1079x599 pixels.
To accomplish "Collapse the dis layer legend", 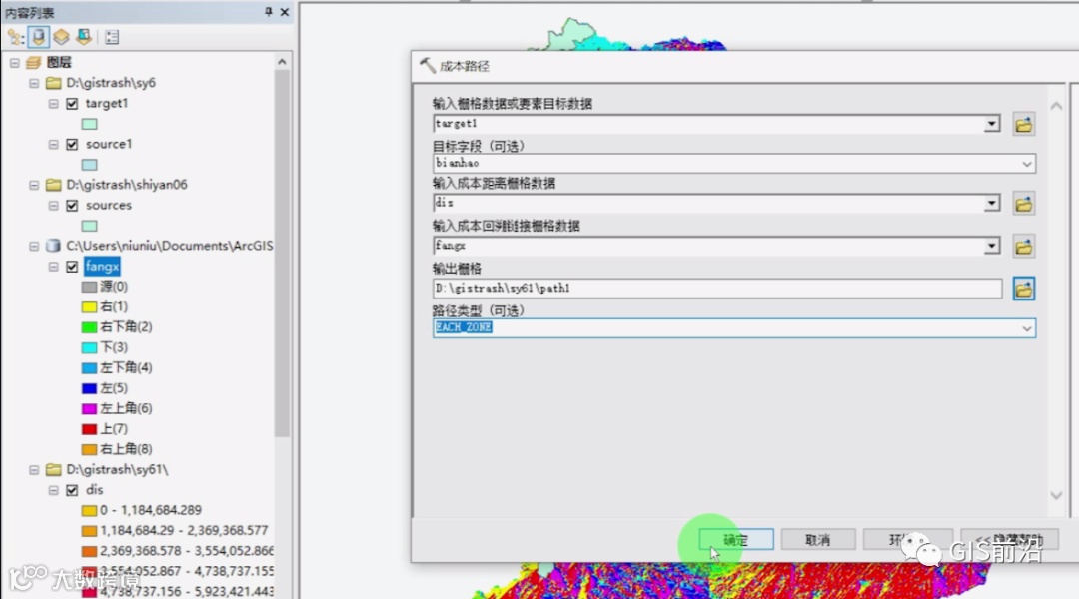I will [x=53, y=490].
